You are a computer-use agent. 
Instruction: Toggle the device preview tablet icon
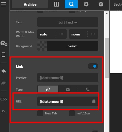coord(4,55)
